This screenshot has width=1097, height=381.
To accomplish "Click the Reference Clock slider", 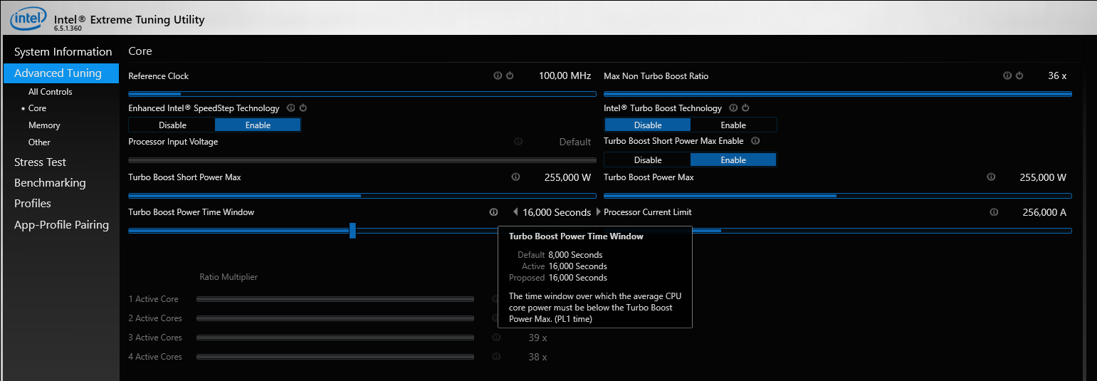I will (362, 93).
